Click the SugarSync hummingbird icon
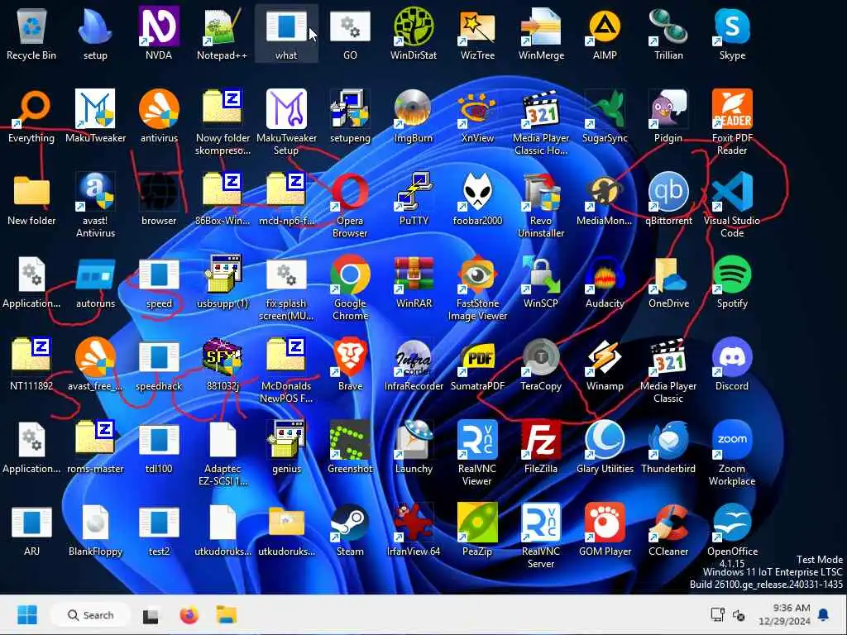This screenshot has height=635, width=847. pos(605,110)
